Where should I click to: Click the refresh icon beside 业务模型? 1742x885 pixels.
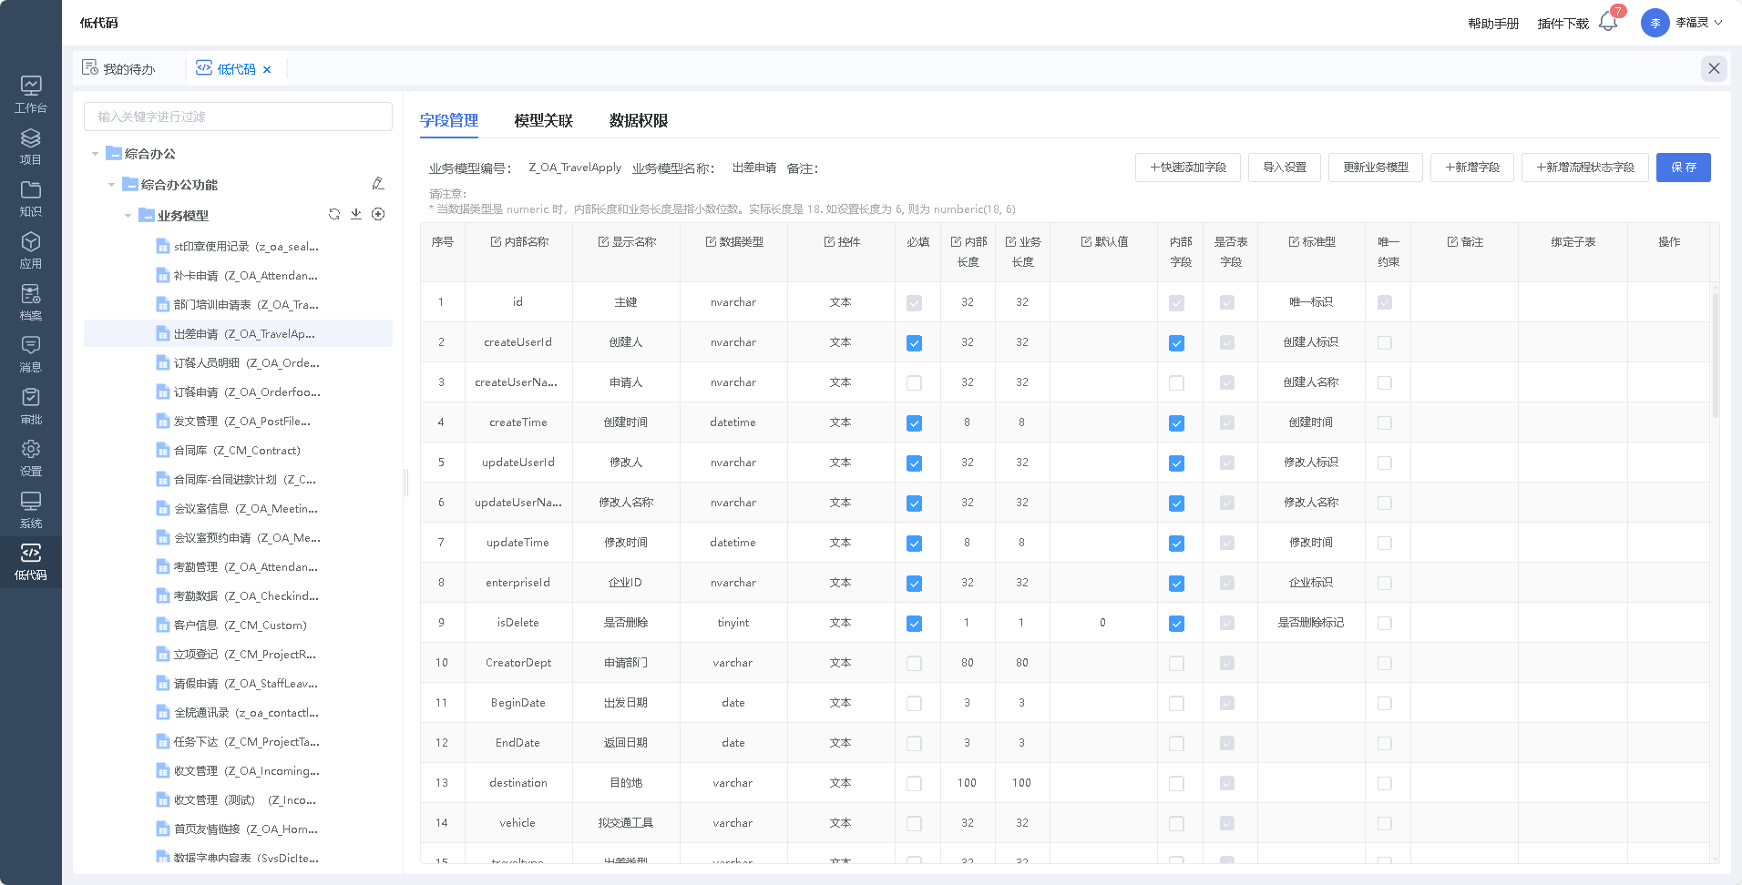334,214
